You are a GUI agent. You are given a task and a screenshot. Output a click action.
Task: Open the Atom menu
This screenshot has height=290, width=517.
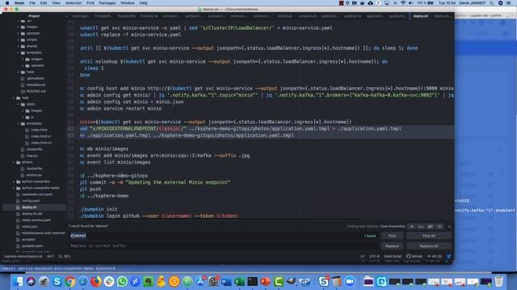(19, 3)
